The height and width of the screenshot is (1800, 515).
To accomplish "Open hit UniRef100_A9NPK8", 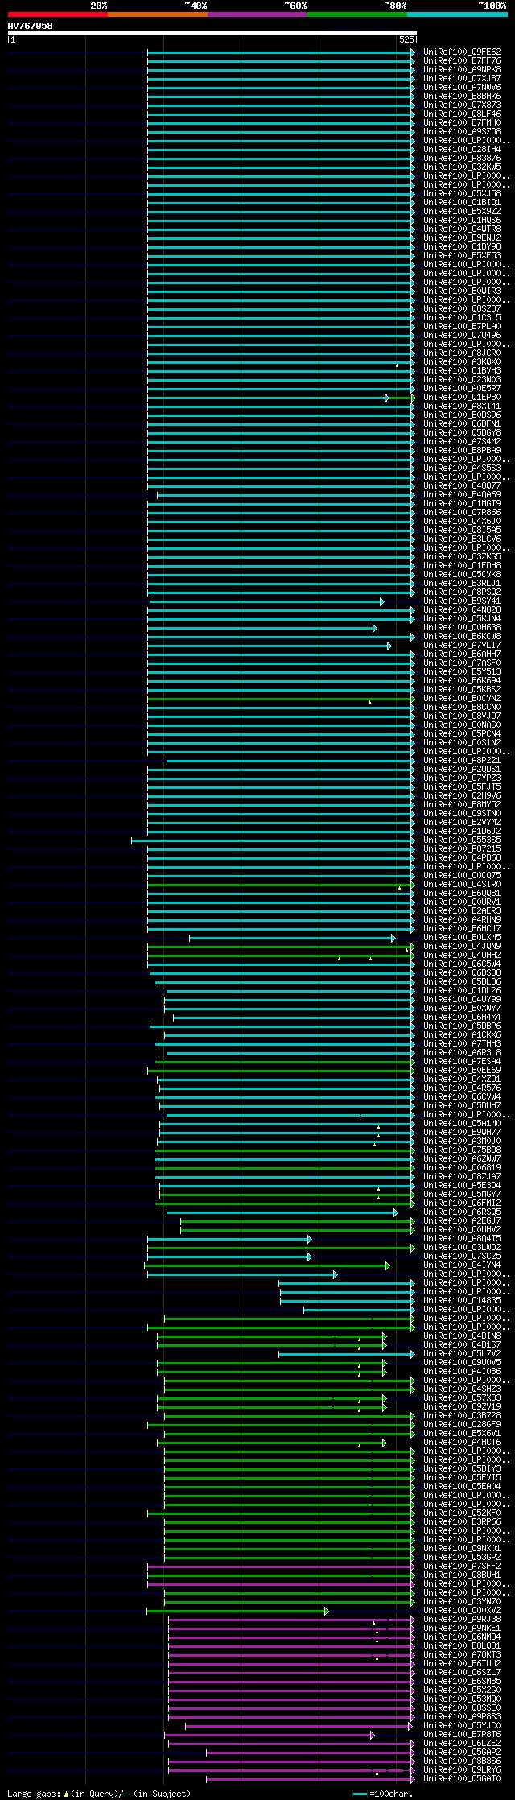I will (462, 70).
